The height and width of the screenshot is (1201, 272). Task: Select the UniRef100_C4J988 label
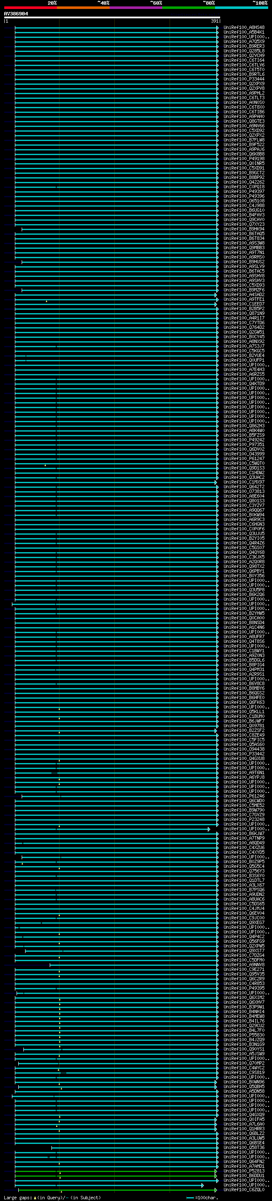pos(244,206)
